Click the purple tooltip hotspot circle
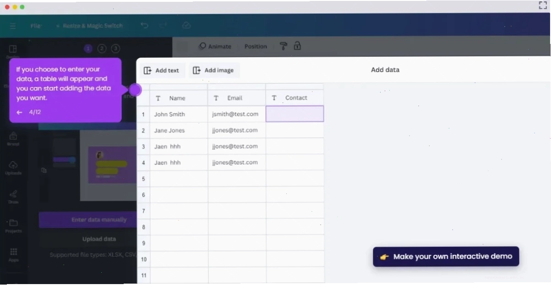 pos(135,90)
